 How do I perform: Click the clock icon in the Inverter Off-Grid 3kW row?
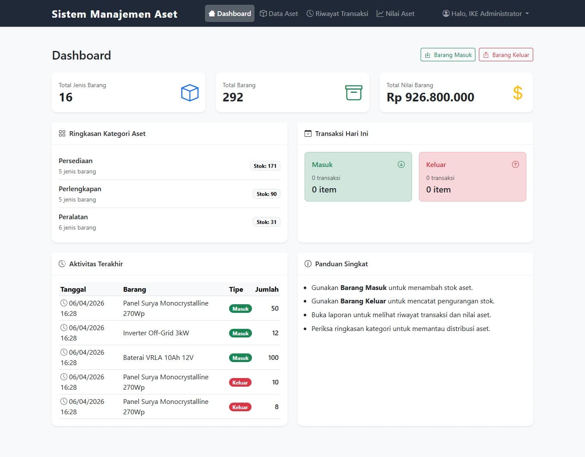64,328
